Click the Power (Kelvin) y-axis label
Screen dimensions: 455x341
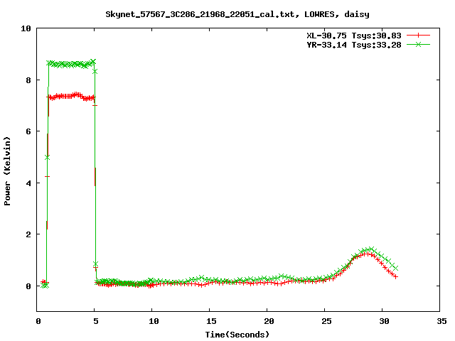pos(7,171)
